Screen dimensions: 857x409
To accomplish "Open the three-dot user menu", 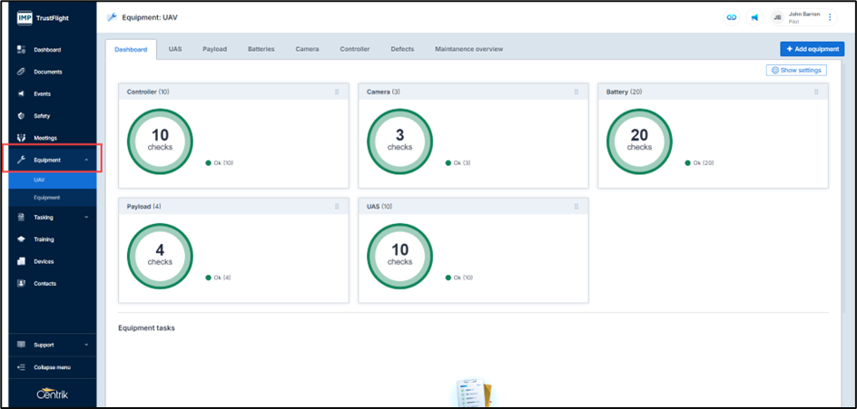I will (x=829, y=17).
